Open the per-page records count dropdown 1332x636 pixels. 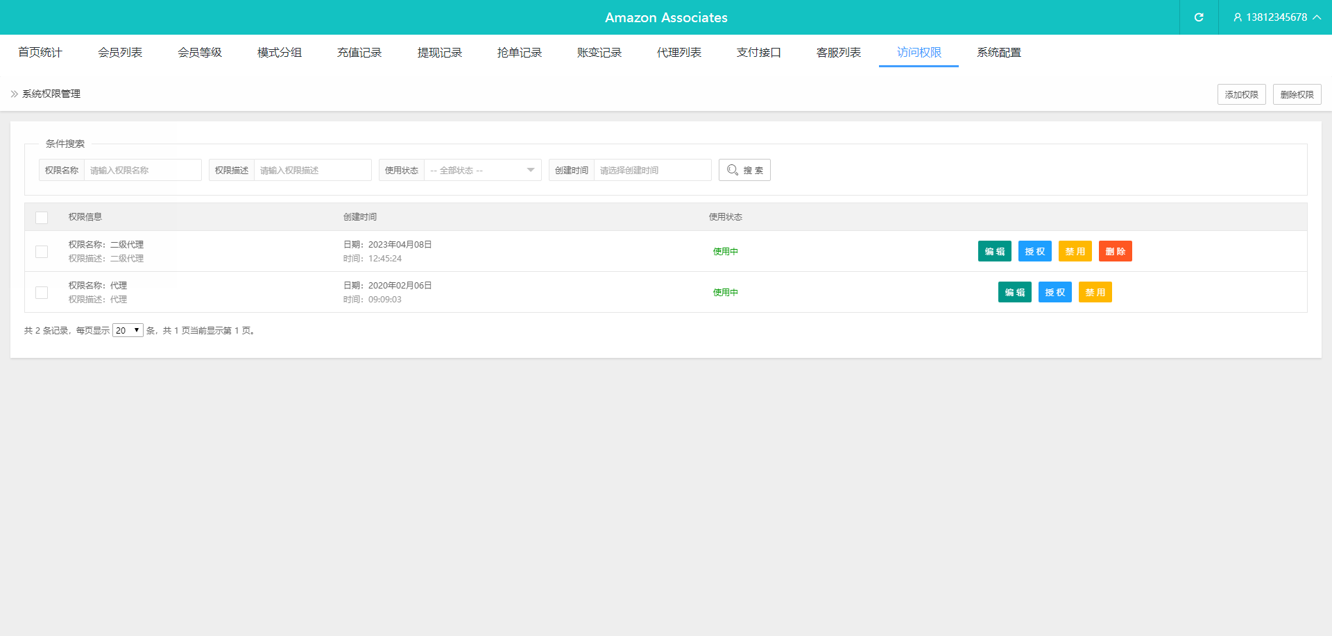tap(128, 331)
